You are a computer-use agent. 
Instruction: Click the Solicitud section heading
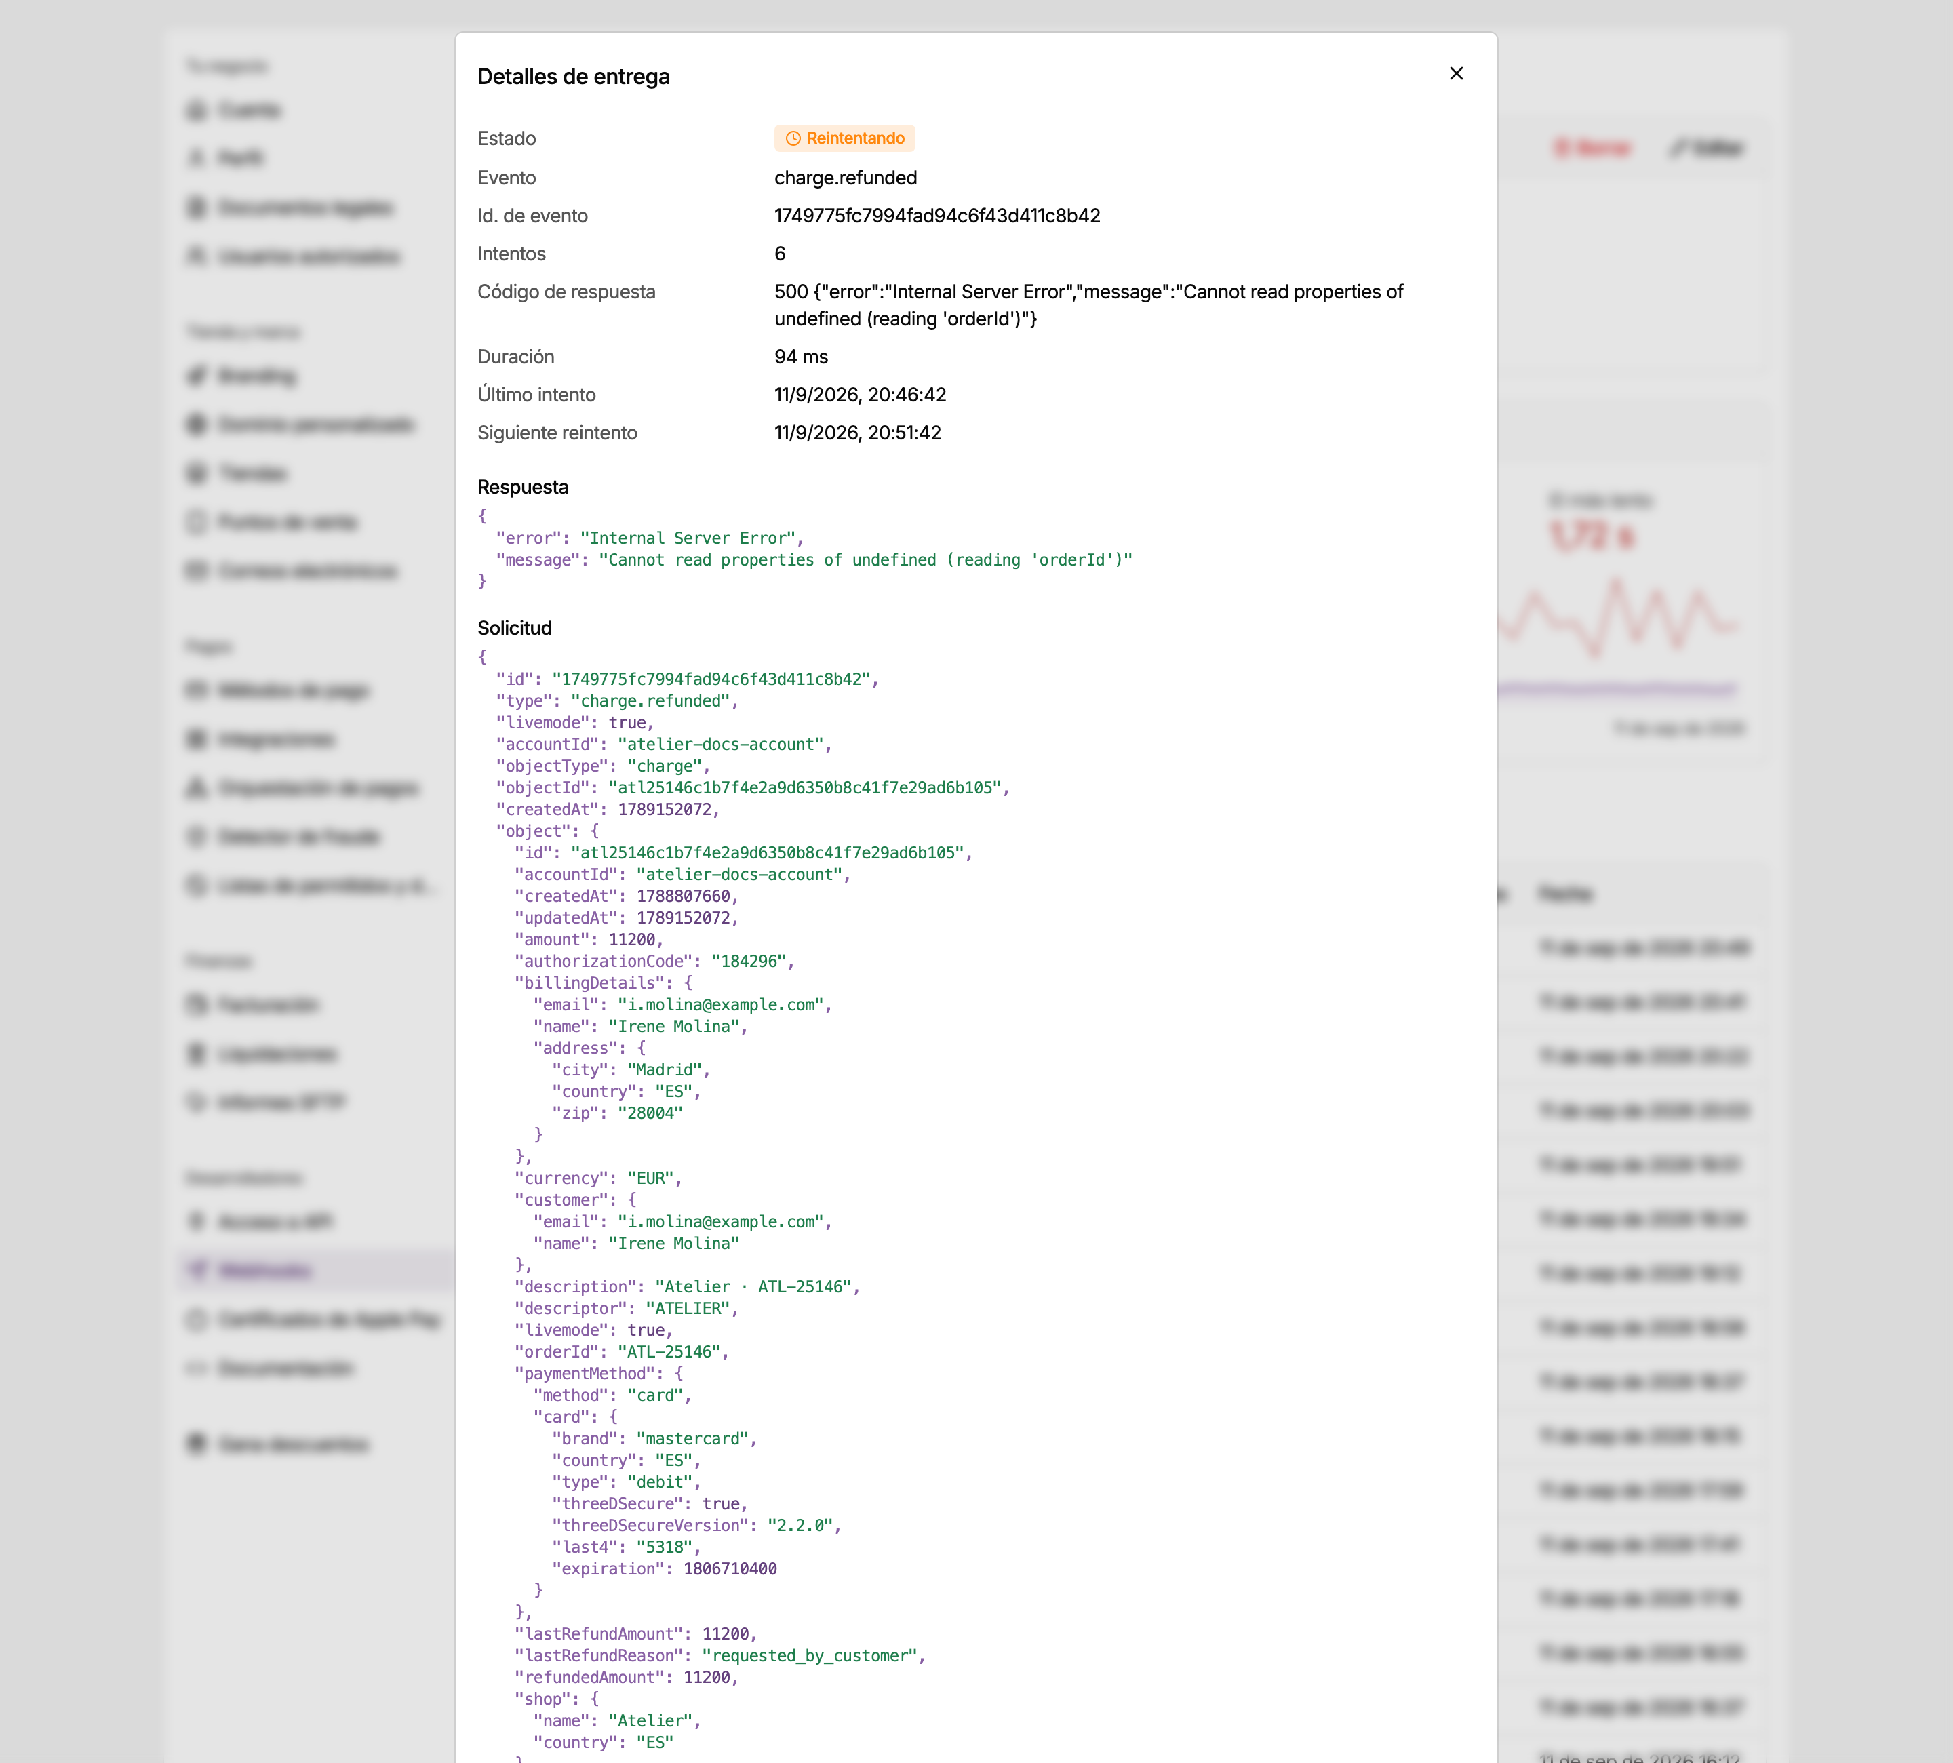click(x=515, y=628)
